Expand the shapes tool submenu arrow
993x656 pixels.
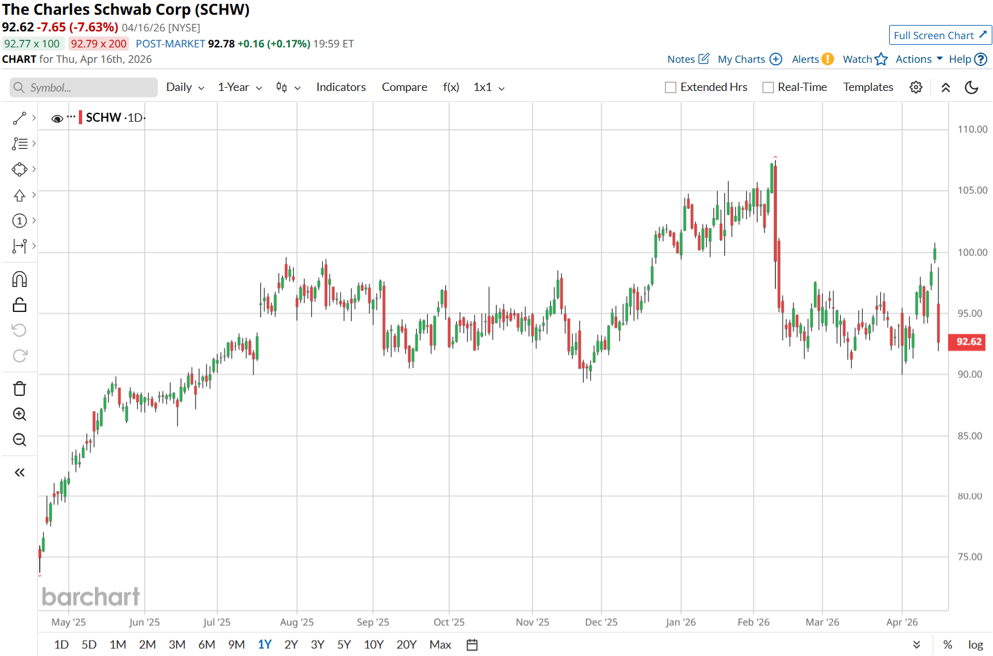[34, 169]
